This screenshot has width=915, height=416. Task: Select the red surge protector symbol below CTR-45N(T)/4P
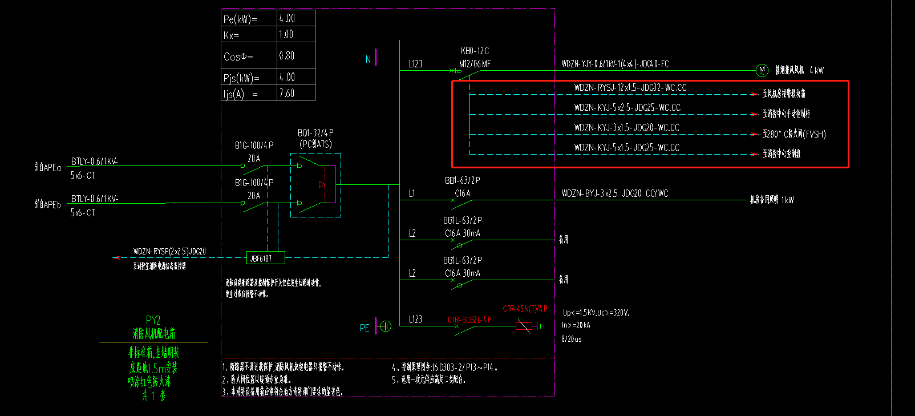(x=524, y=326)
